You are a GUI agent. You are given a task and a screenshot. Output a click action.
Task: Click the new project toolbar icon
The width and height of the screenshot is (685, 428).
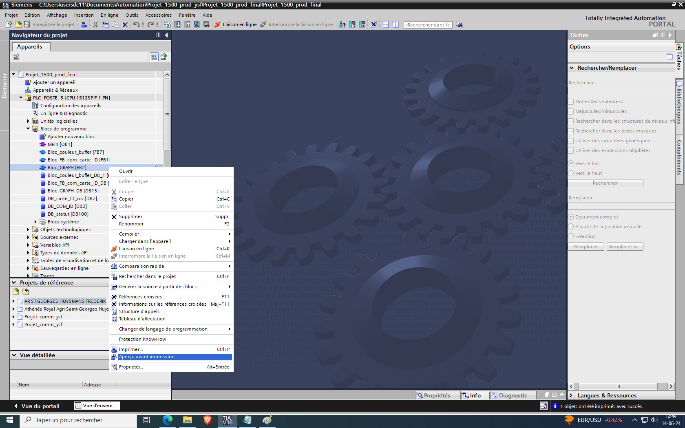(9, 24)
